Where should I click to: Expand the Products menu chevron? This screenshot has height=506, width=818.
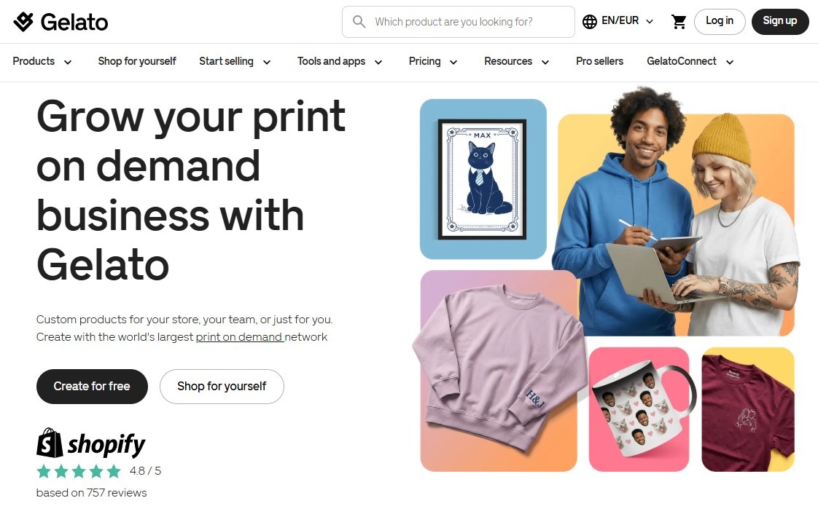coord(68,62)
